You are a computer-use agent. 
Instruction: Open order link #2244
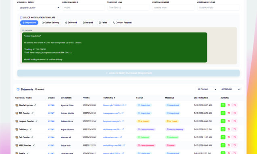click(x=51, y=137)
